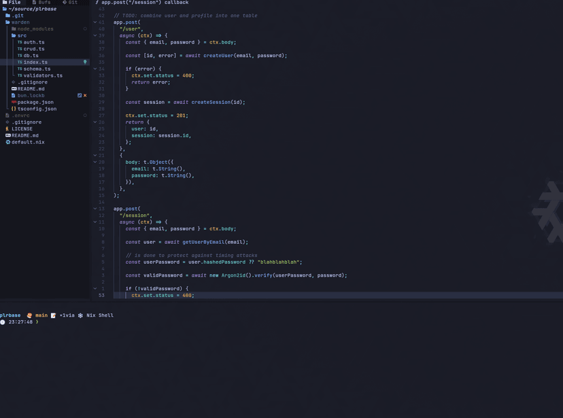The width and height of the screenshot is (563, 418).
Task: Click the "/user", route string
Action: point(131,29)
